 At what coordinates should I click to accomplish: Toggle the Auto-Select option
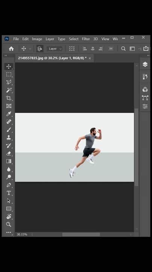coord(40,49)
